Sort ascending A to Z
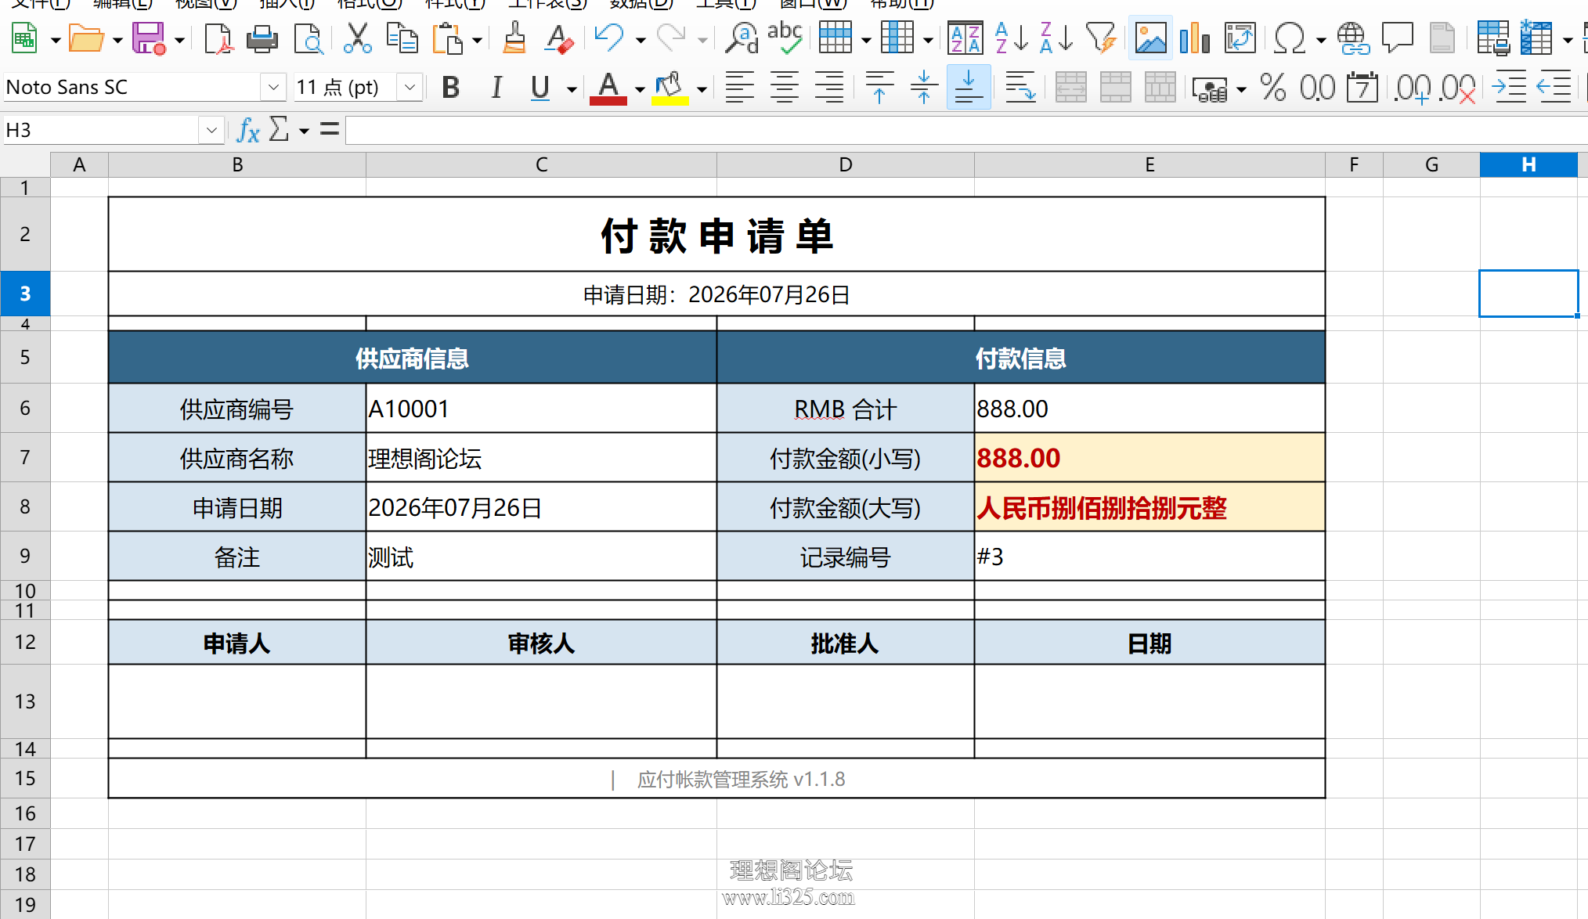The height and width of the screenshot is (919, 1588). point(1011,38)
